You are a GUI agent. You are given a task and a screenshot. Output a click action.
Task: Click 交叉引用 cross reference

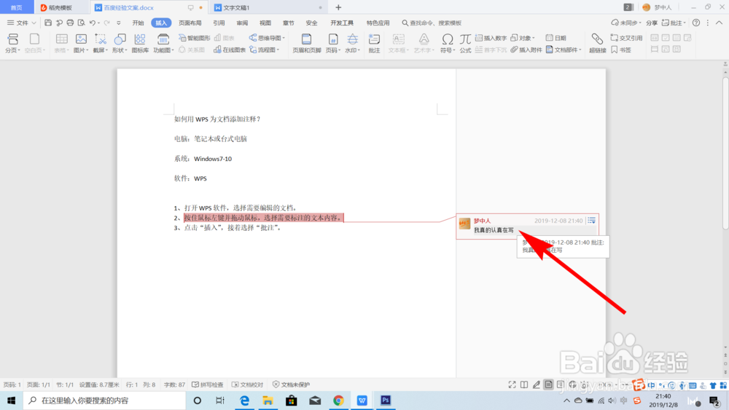pos(626,38)
